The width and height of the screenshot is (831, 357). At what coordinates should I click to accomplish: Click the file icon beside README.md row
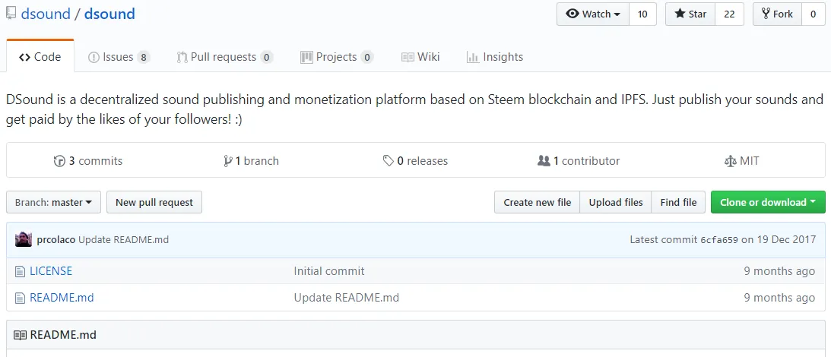pyautogui.click(x=20, y=299)
